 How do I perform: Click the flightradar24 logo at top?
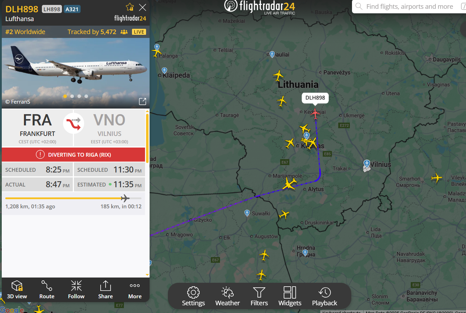pyautogui.click(x=259, y=7)
